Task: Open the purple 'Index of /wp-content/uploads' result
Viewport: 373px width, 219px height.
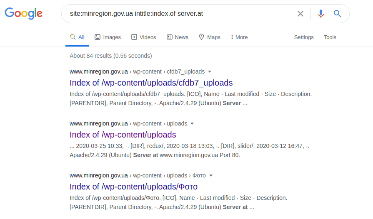Action: coord(123,135)
